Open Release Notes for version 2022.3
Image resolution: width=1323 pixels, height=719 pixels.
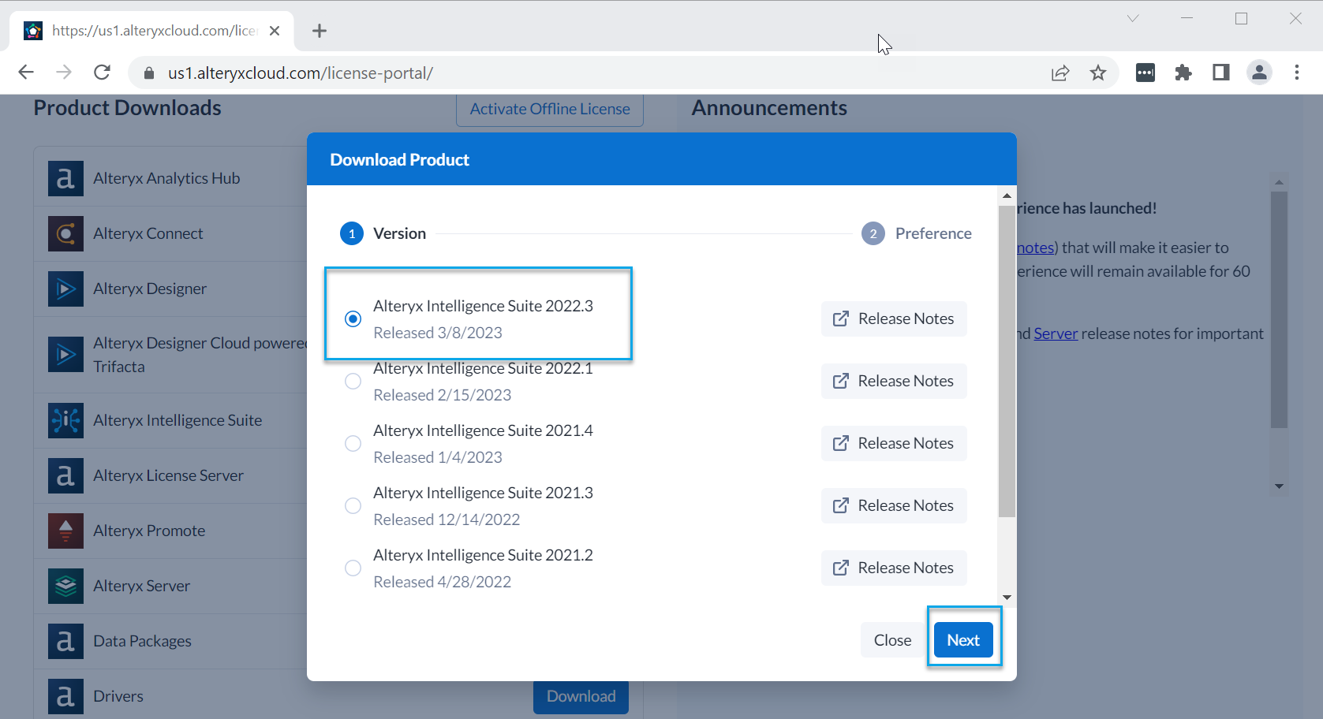pyautogui.click(x=893, y=319)
